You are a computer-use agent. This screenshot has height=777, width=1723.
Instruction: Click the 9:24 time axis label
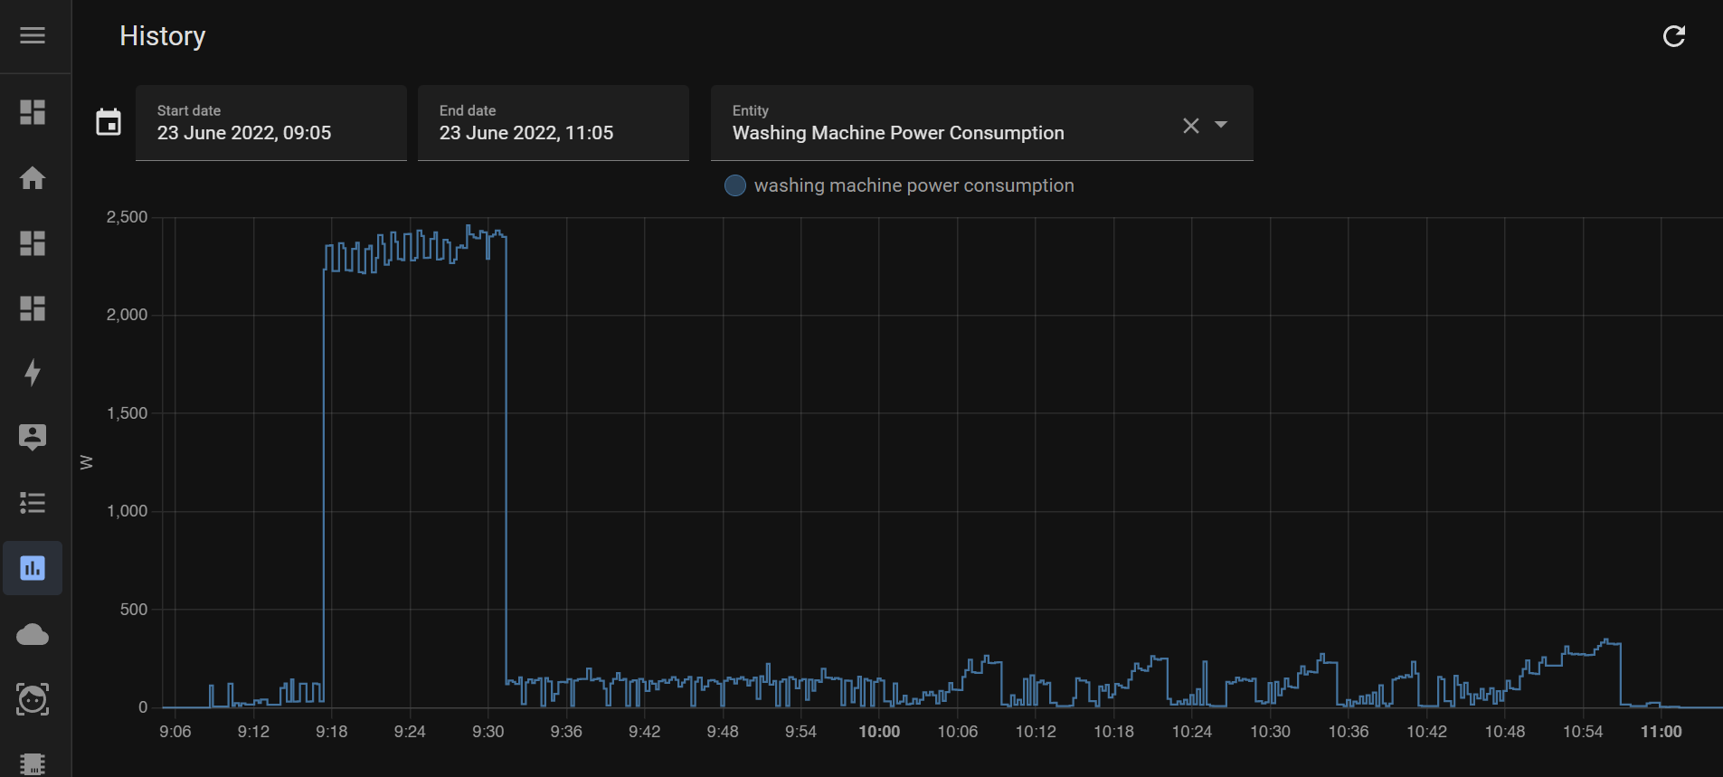click(410, 732)
